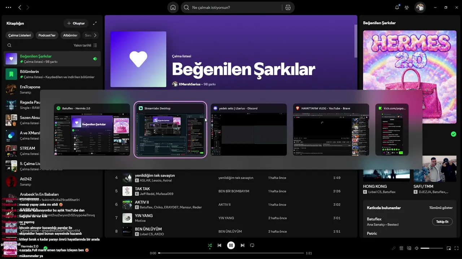Show more filter chips with arrow
Image resolution: width=462 pixels, height=259 pixels.
pyautogui.click(x=95, y=35)
